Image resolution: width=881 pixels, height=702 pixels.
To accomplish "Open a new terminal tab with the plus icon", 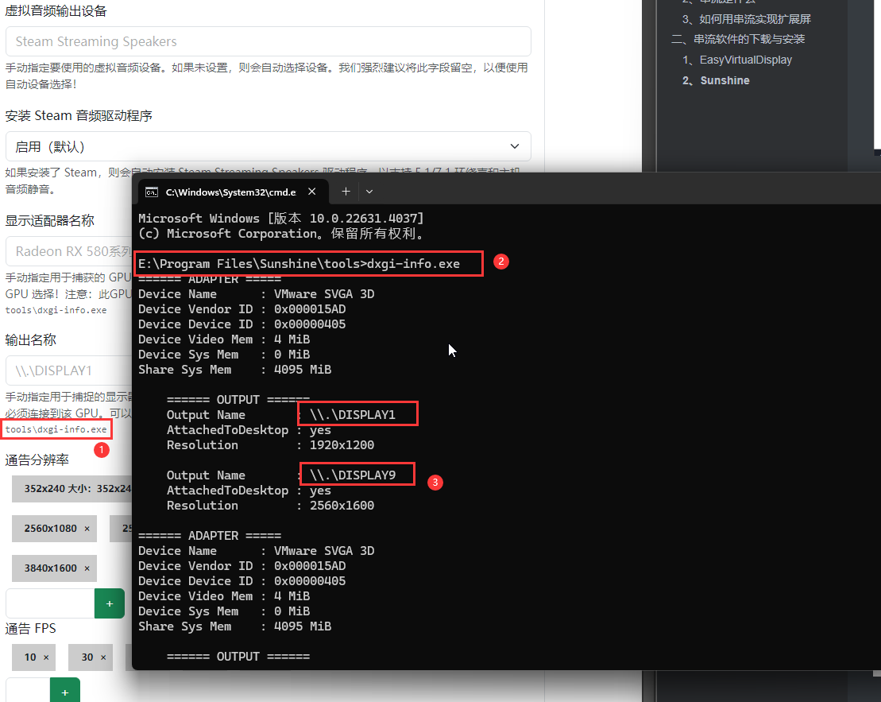I will point(346,192).
